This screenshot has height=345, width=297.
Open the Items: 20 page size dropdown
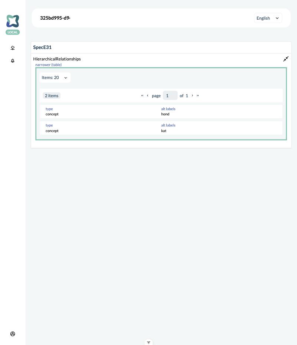55,78
